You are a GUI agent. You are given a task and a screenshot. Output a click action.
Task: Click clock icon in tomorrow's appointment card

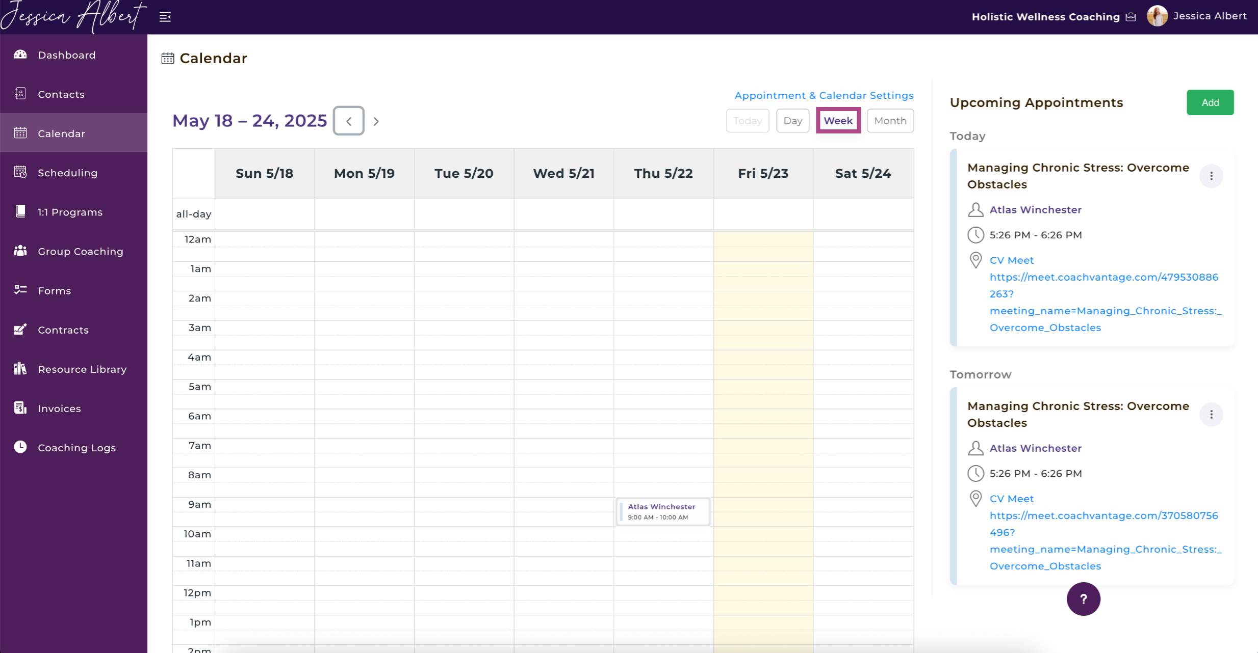coord(975,473)
